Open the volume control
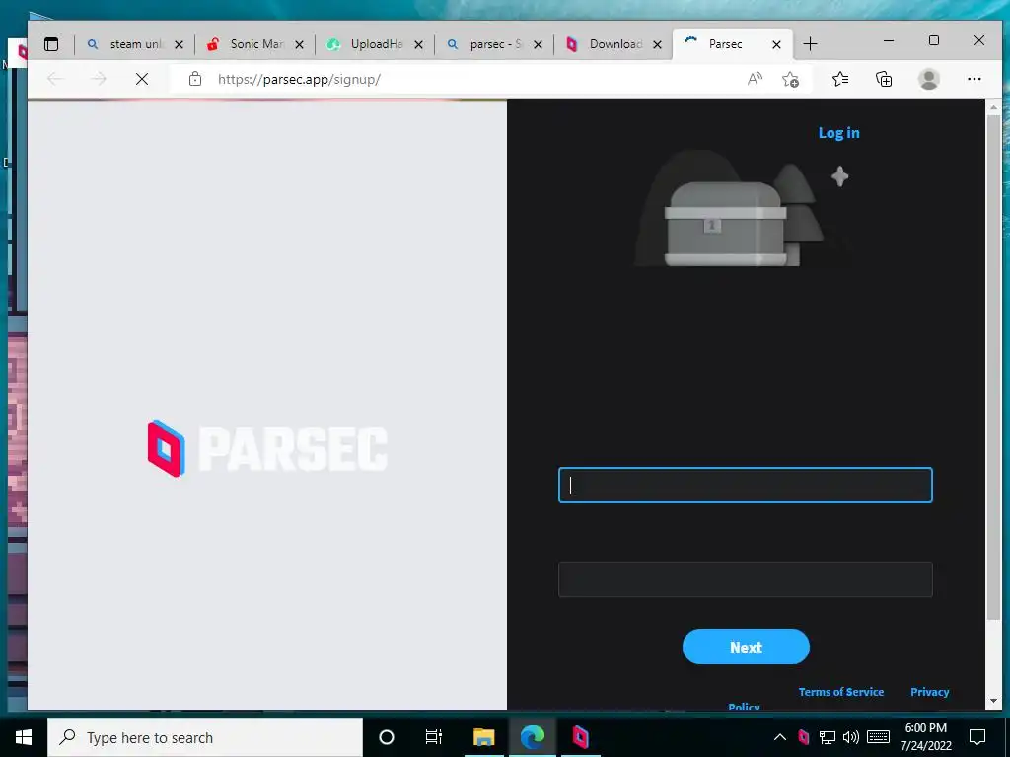This screenshot has width=1010, height=757. click(851, 737)
